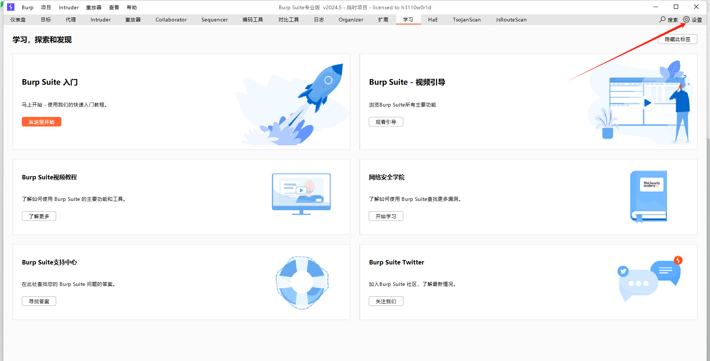Switch to the Organizer tab
Image resolution: width=710 pixels, height=361 pixels.
coord(351,20)
